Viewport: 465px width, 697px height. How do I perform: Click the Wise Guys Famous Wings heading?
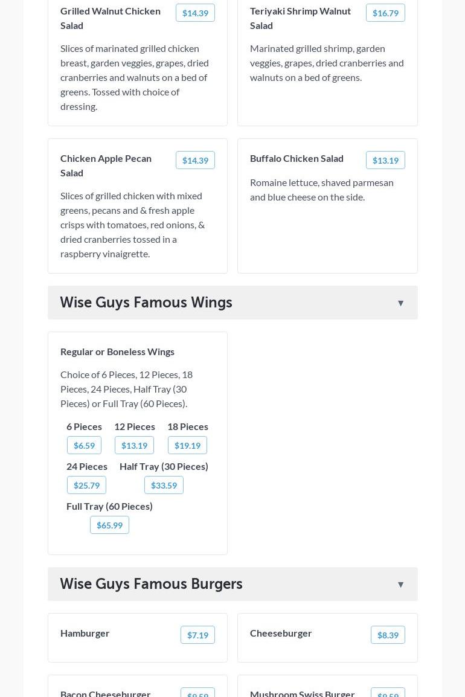click(x=146, y=303)
